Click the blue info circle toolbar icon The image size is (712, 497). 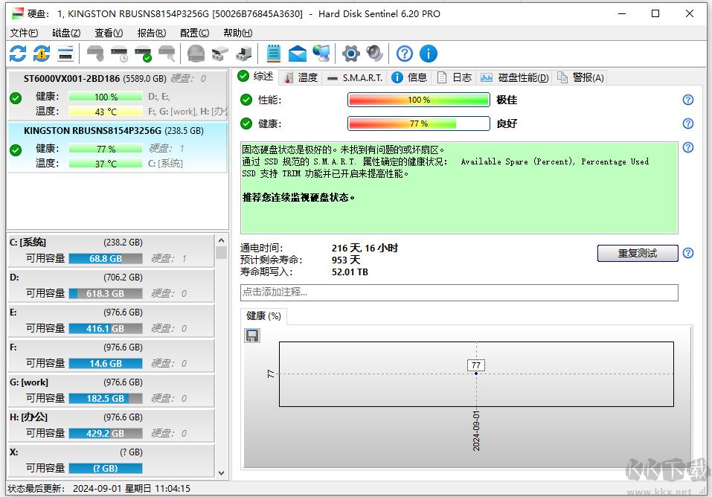[429, 54]
